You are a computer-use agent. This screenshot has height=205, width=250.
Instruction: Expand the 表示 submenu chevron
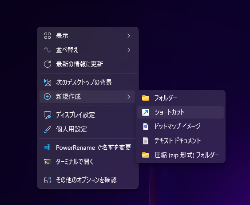coord(129,36)
